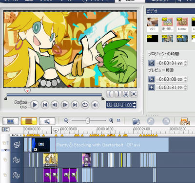Switch preview mode to Clip
Screen dimensions: 195x183
(23, 107)
